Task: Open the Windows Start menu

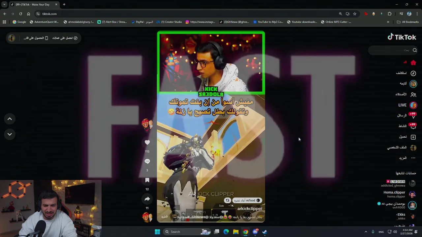Action: click(x=157, y=232)
